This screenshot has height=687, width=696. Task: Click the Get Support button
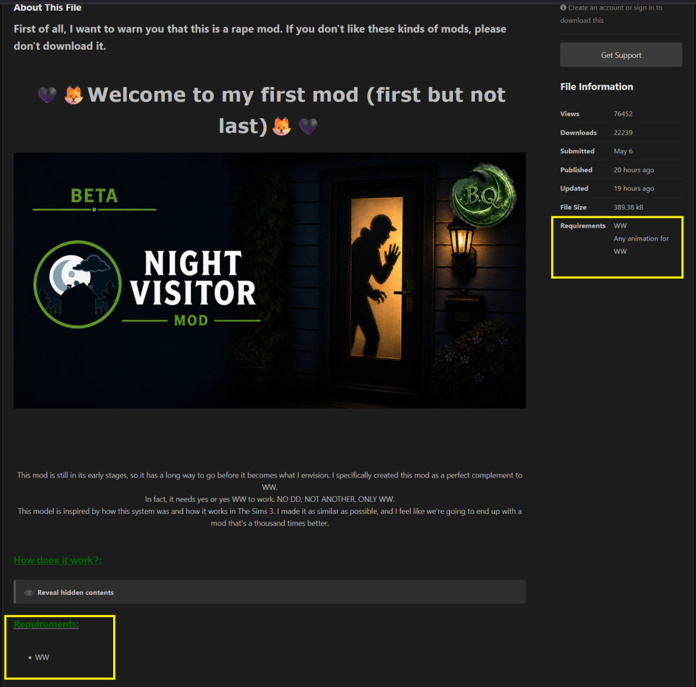tap(620, 55)
